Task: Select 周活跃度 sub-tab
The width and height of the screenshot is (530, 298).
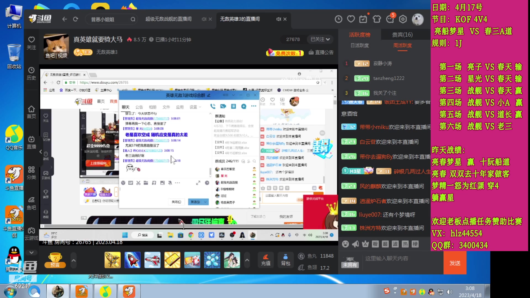Action: pyautogui.click(x=402, y=46)
